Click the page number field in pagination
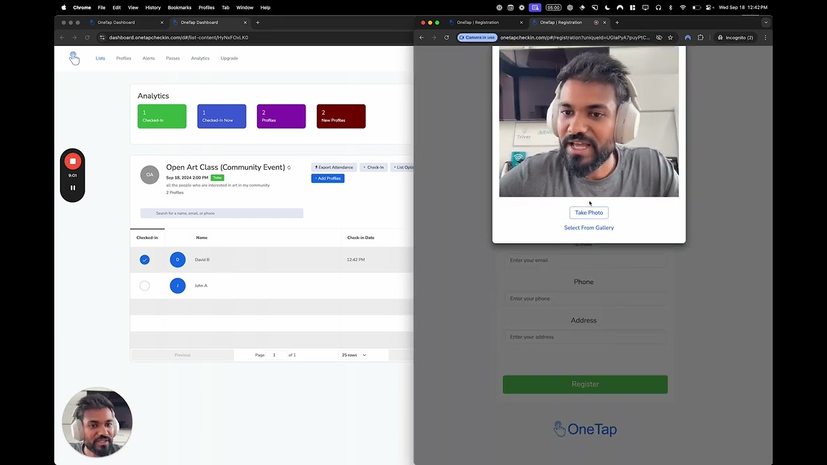The width and height of the screenshot is (827, 465). 276,355
